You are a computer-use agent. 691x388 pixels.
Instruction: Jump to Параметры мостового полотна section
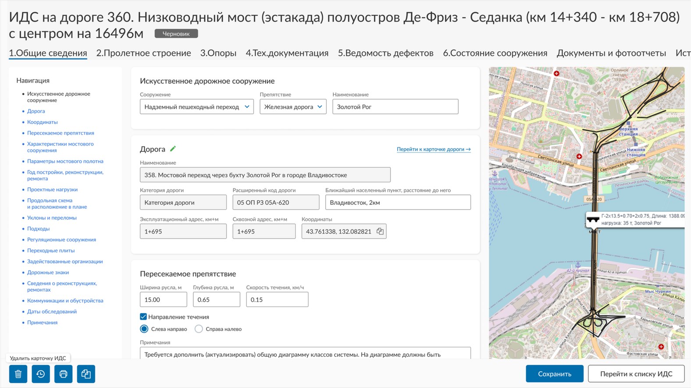point(65,161)
